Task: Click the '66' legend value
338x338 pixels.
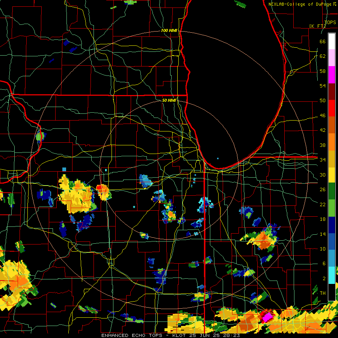Action: [x=323, y=41]
